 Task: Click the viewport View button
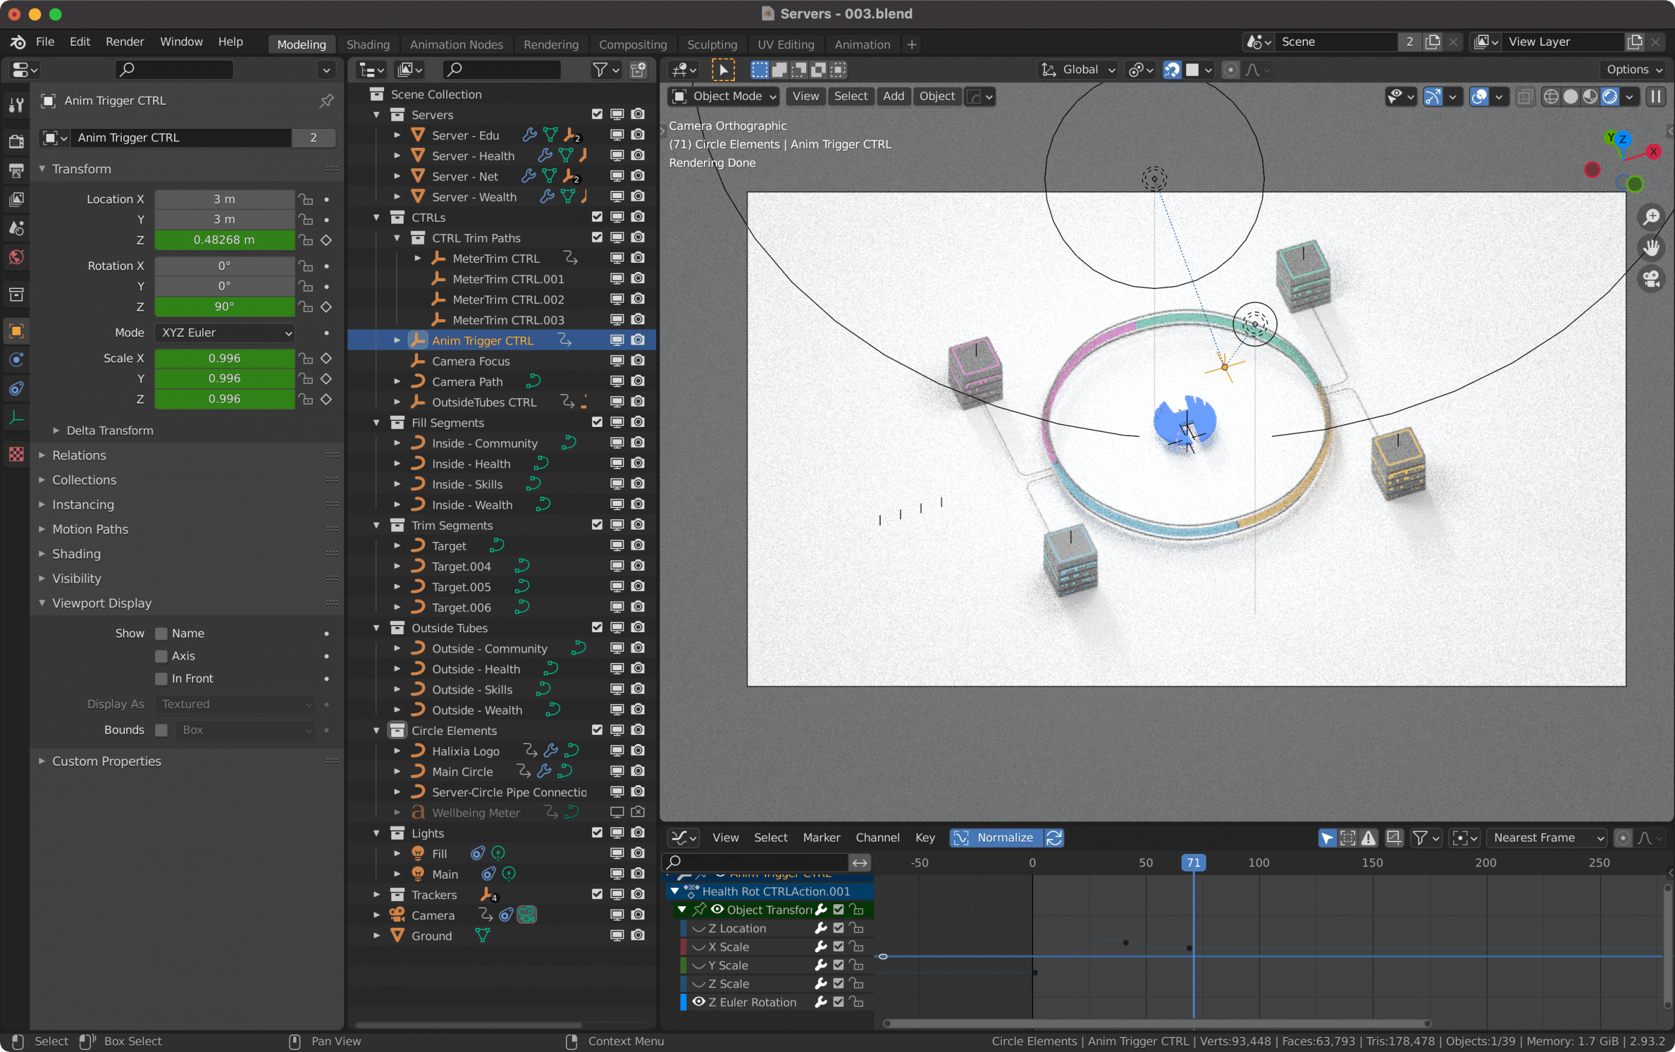pos(805,97)
